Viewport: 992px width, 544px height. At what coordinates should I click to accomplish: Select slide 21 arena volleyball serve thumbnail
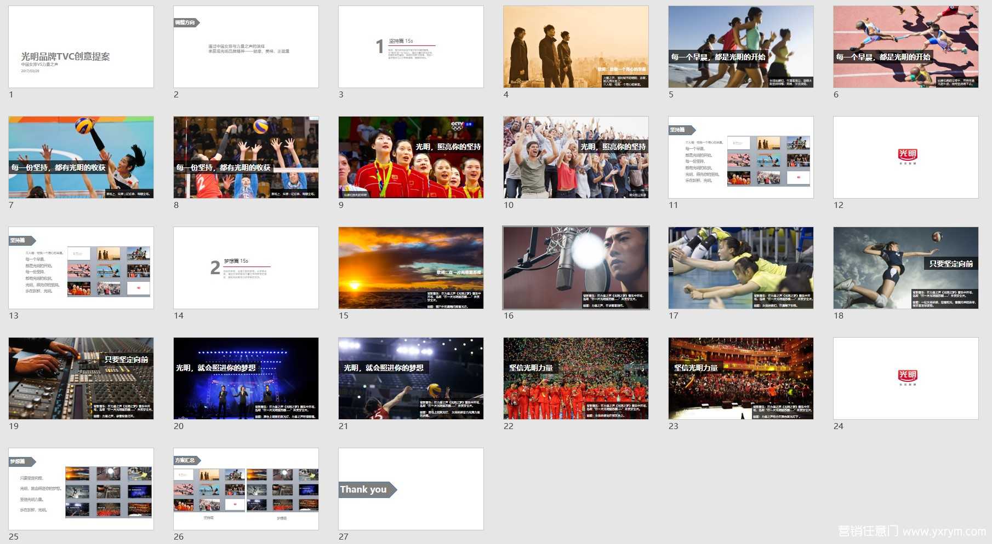411,378
